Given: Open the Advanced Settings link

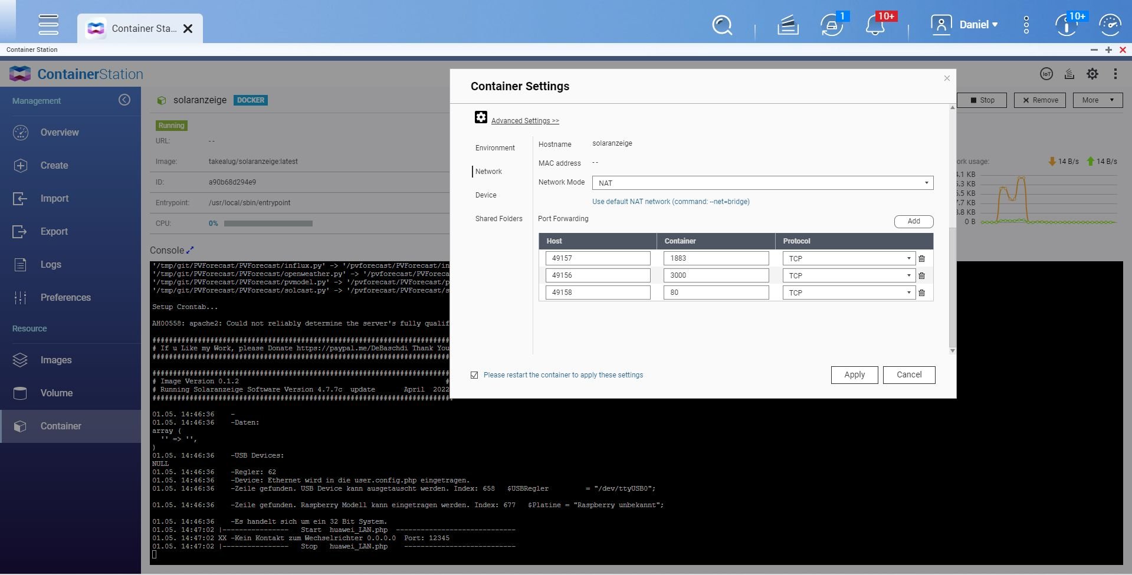Looking at the screenshot, I should (524, 121).
